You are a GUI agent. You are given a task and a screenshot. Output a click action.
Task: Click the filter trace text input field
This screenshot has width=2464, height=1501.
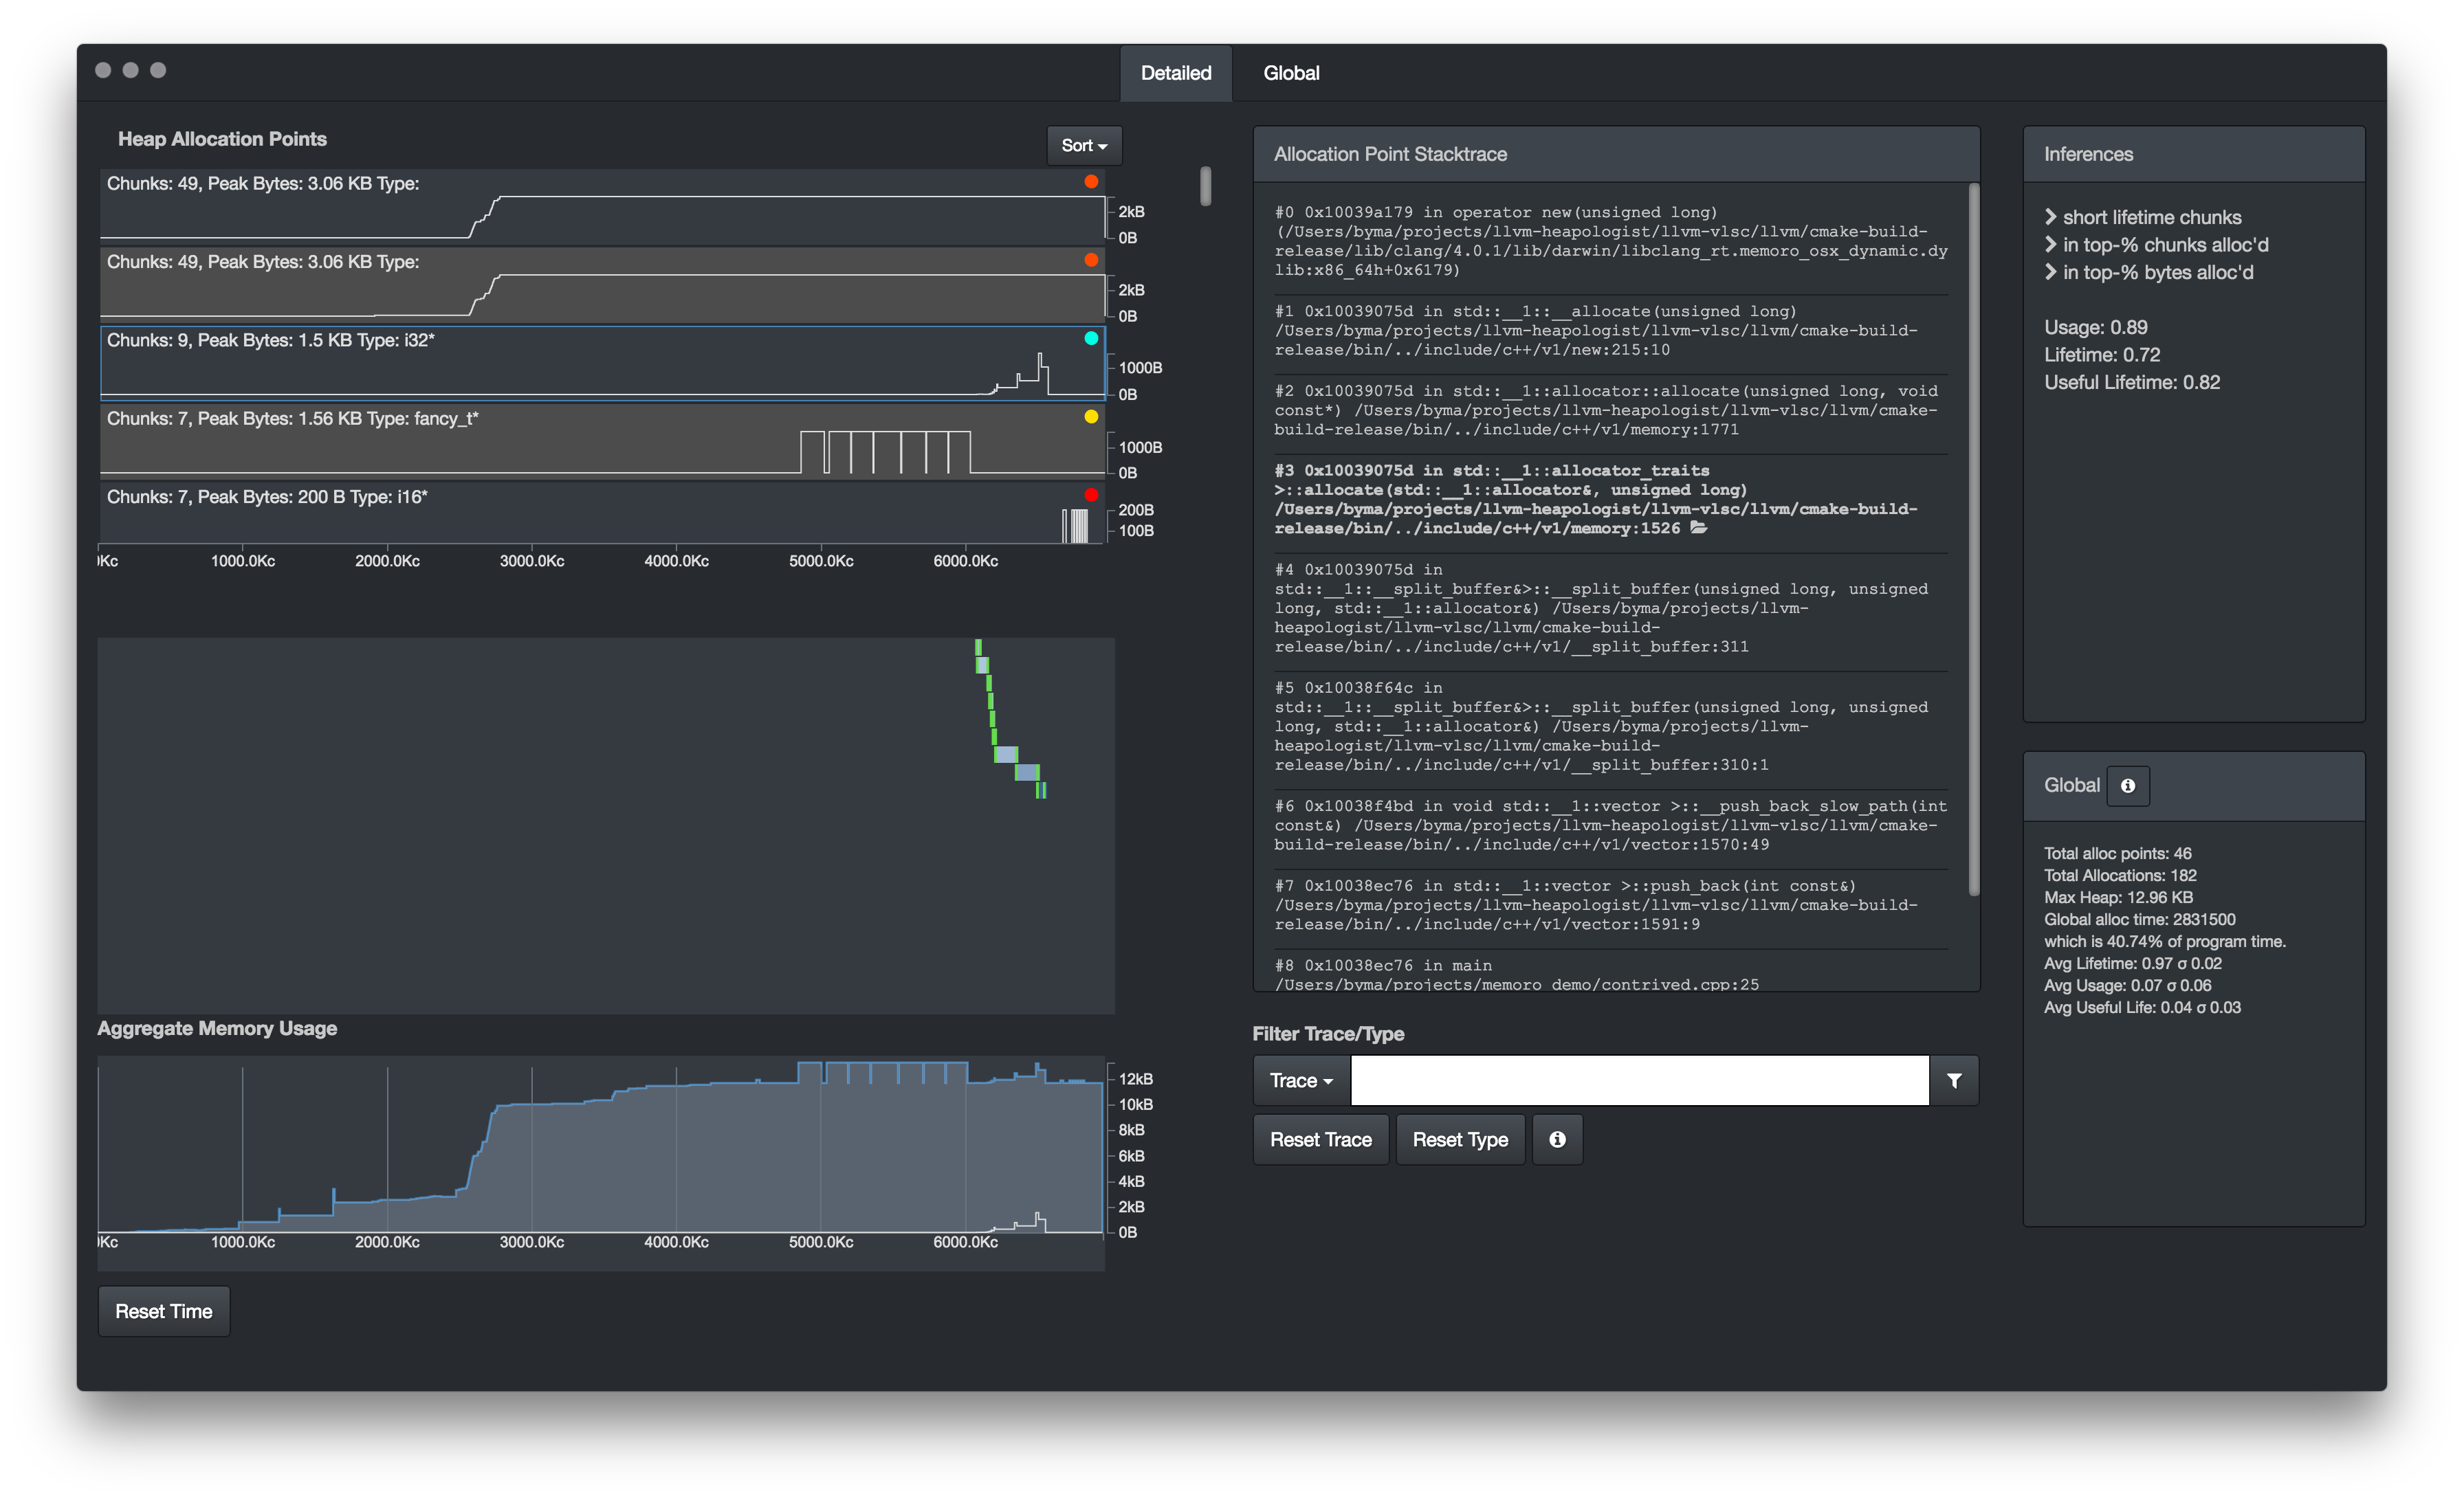1638,1080
